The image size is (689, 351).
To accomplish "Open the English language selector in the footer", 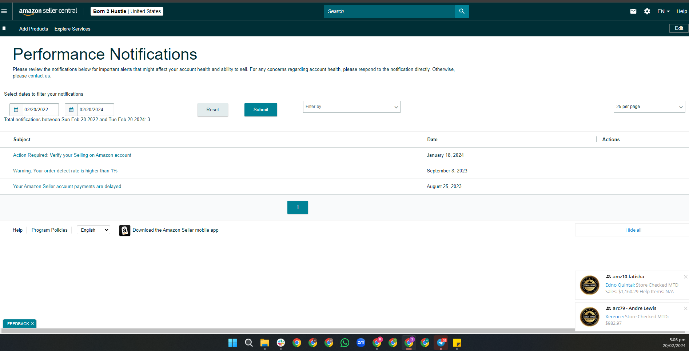I will [x=93, y=230].
